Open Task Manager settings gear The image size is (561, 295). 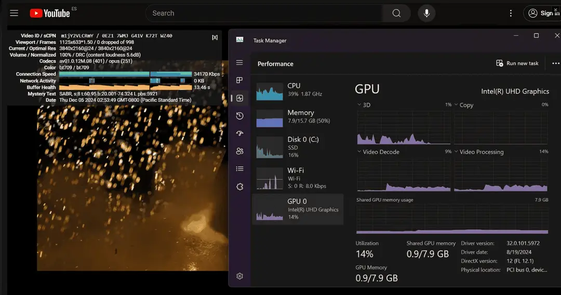coord(239,276)
